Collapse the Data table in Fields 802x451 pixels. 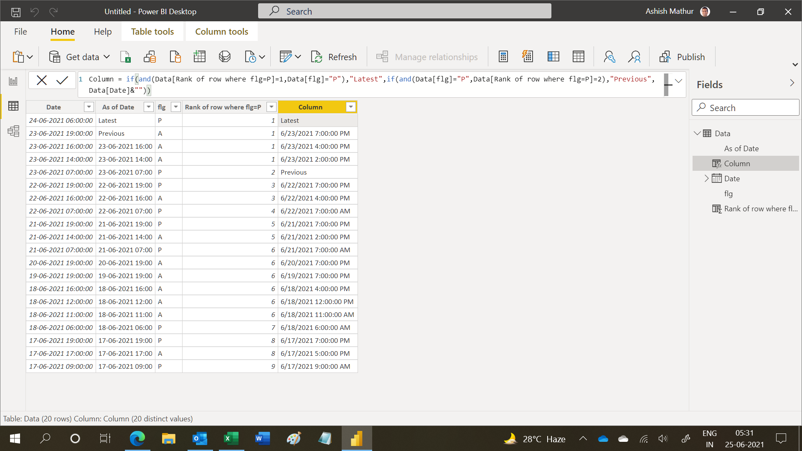(x=697, y=133)
